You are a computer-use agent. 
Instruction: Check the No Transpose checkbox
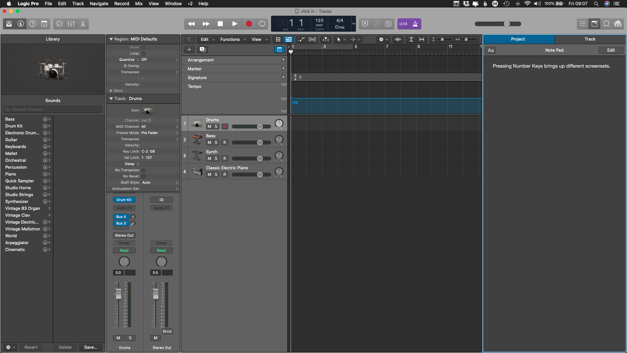coord(143,170)
